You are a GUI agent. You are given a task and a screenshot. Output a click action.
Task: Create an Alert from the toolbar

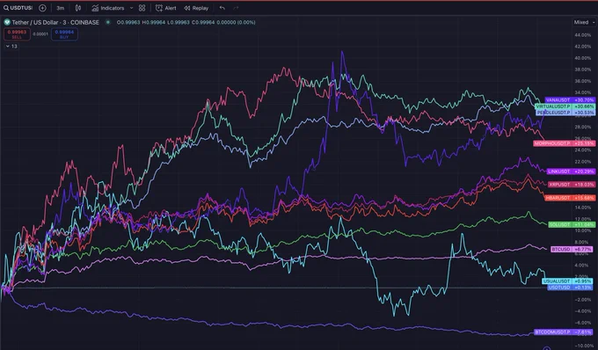[x=166, y=8]
